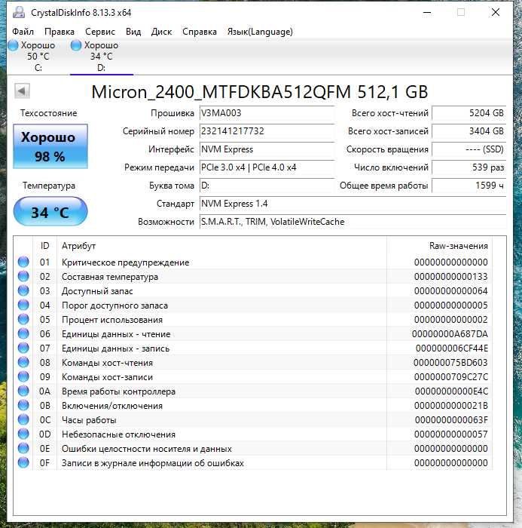Select row Команды хост-чтения

point(253,362)
